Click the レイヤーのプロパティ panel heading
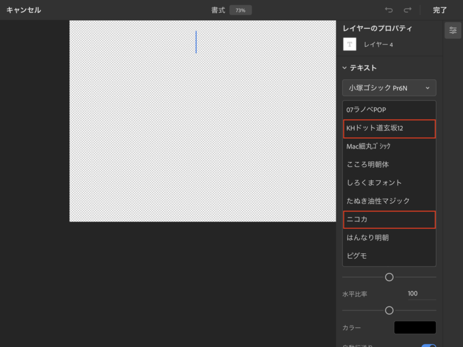Viewport: 463px width, 347px height. (x=377, y=28)
